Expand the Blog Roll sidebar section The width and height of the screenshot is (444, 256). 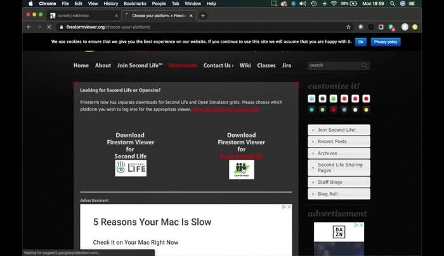(339, 194)
